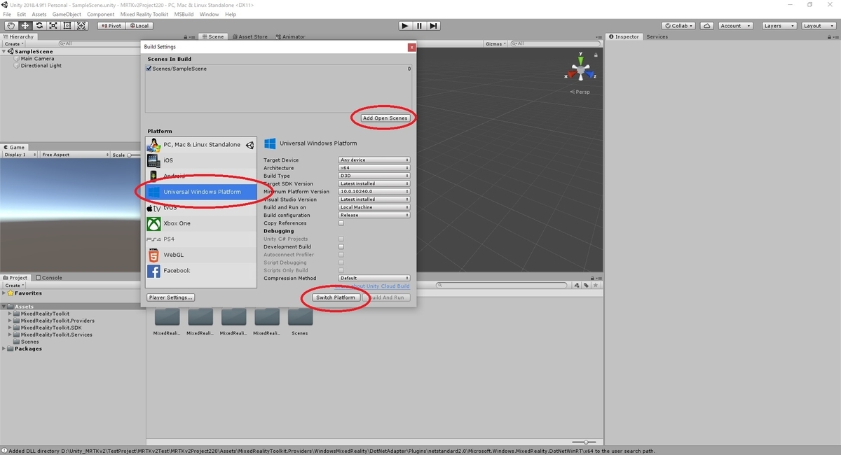Expand the MixedRealityToolkit.SDK folder

pos(11,328)
